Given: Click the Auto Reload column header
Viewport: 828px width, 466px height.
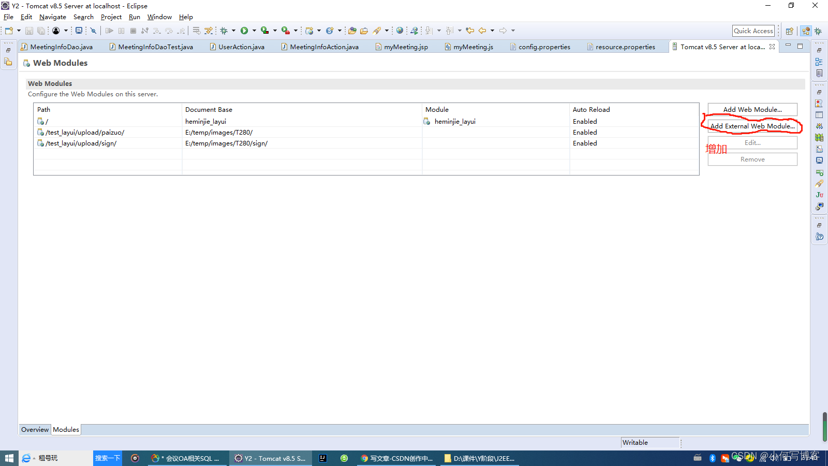Looking at the screenshot, I should point(634,109).
